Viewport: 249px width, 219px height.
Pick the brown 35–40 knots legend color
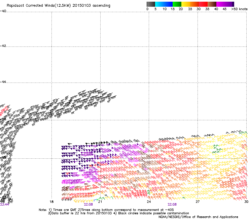coord(212,4)
